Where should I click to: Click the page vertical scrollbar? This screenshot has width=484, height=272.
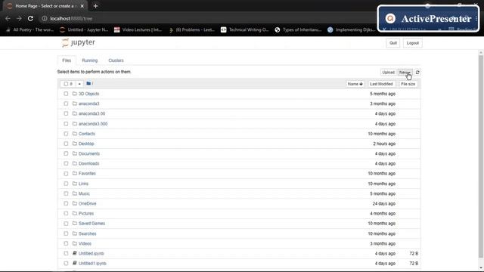tap(481, 157)
